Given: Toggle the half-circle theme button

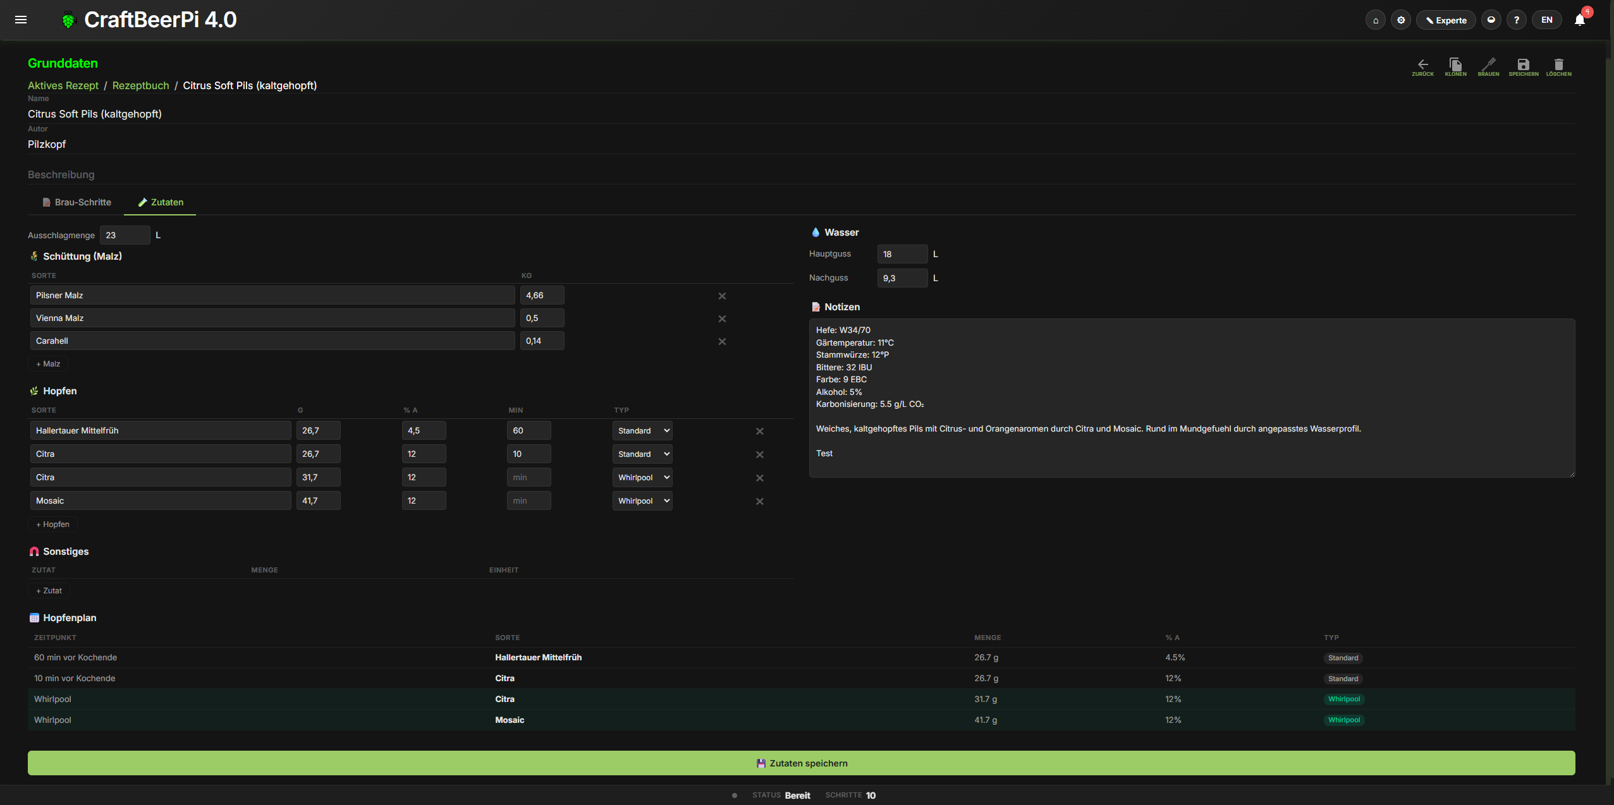Looking at the screenshot, I should (x=1491, y=20).
